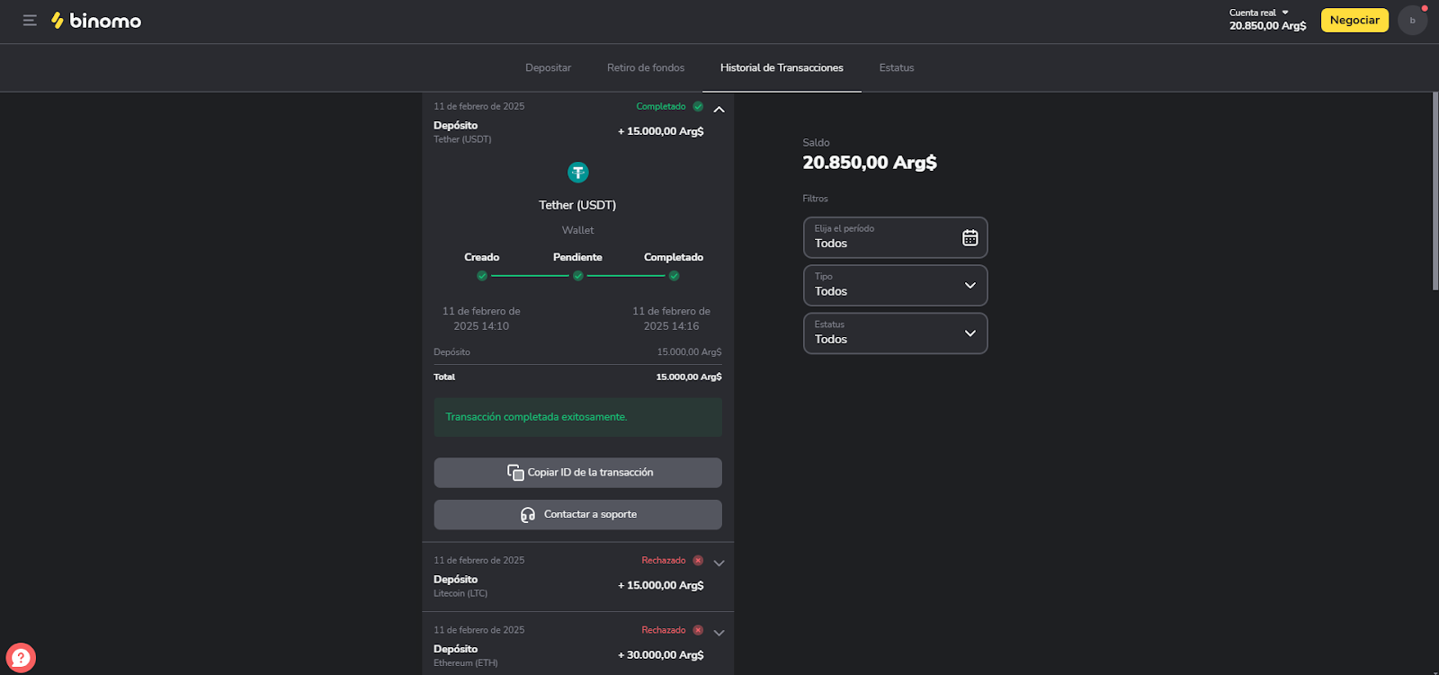
Task: Expand the Ethereum (ETH) deposit details
Action: (719, 633)
